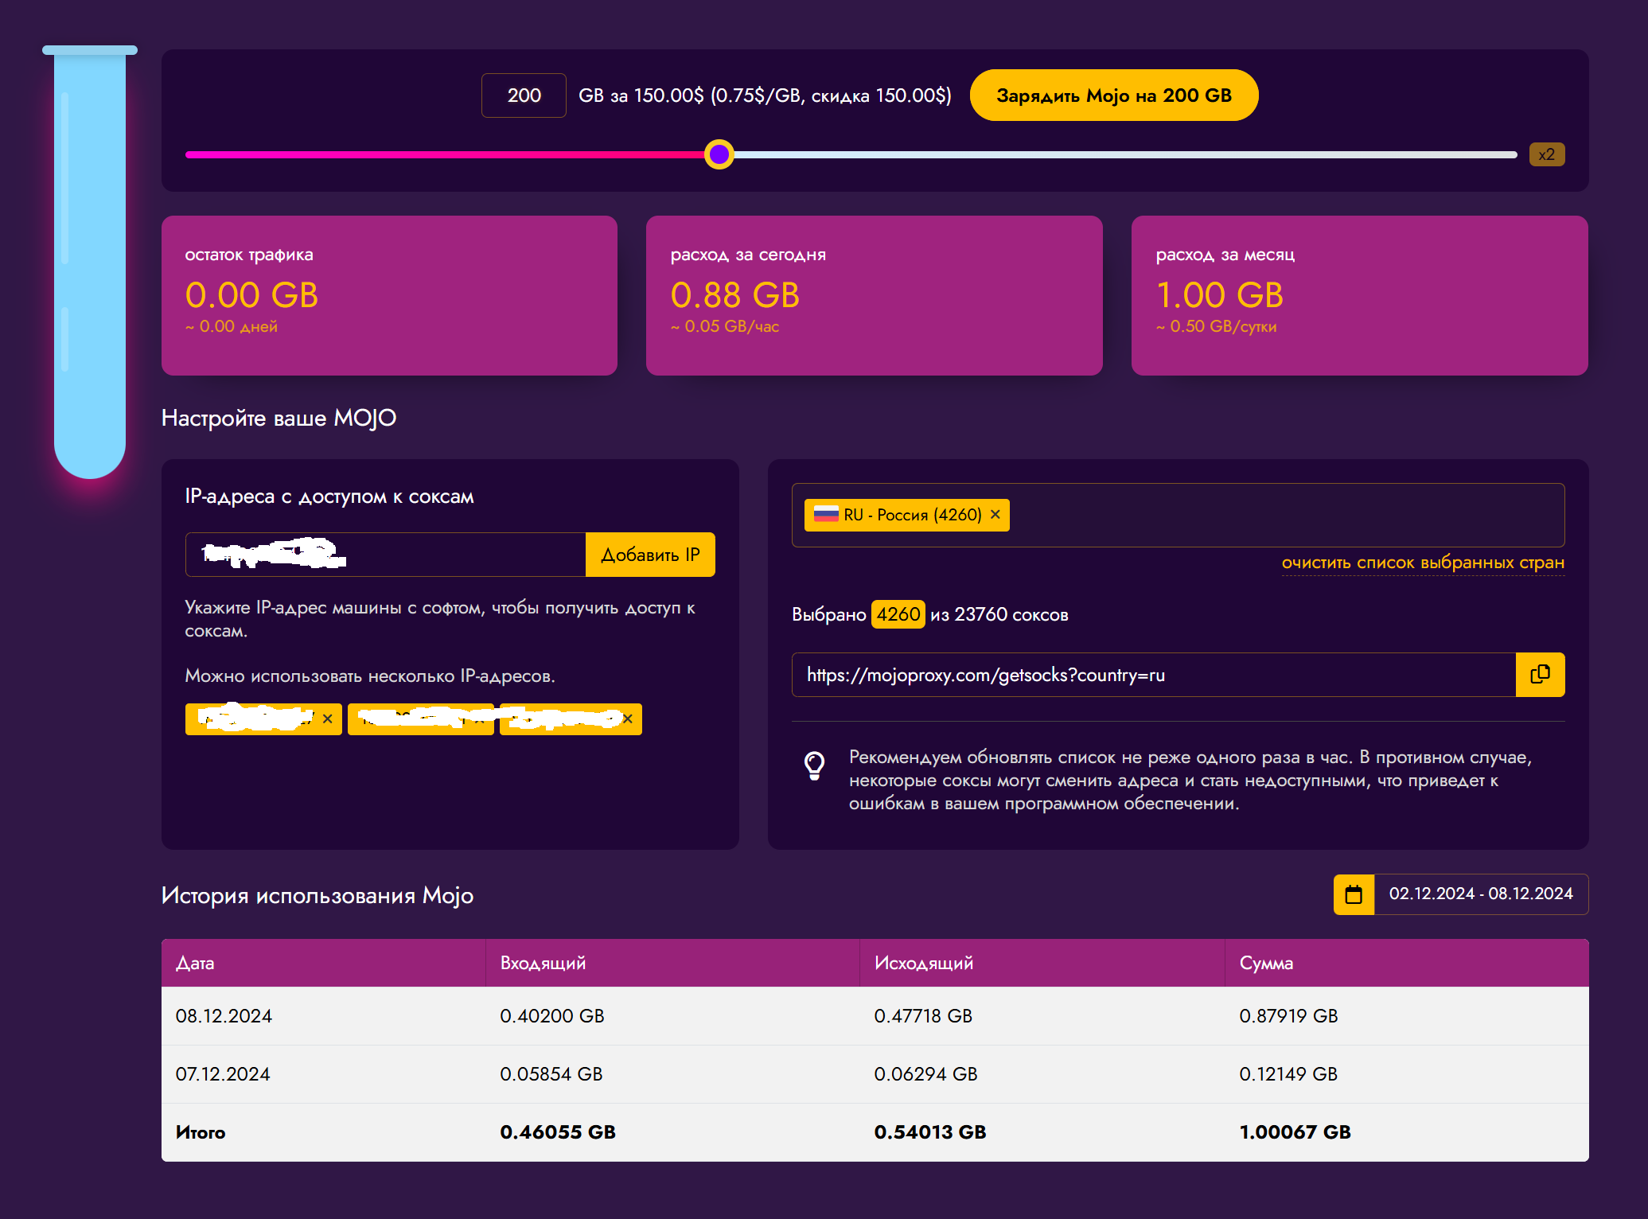Click the ~ 0.50 GB/сутки rate text

coord(1217,326)
